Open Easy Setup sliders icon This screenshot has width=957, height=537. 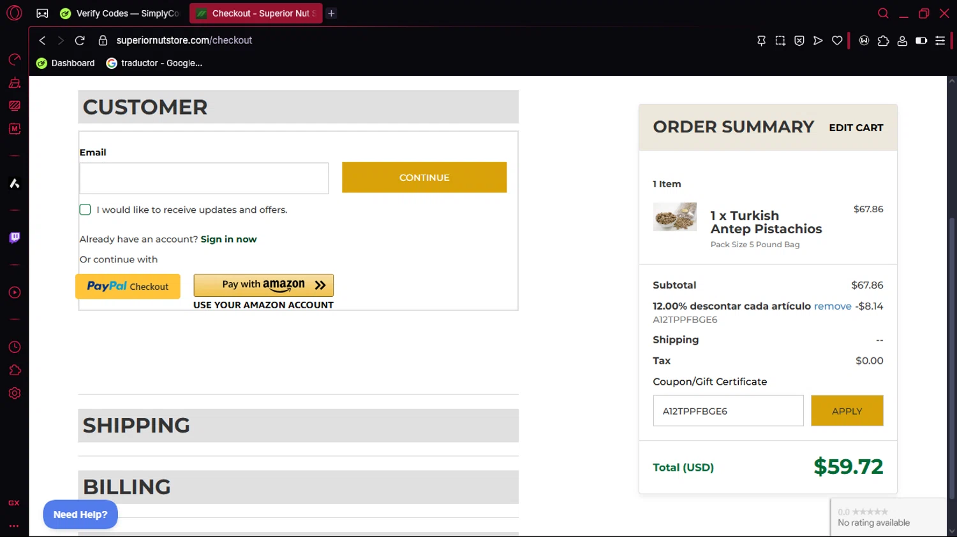point(940,40)
